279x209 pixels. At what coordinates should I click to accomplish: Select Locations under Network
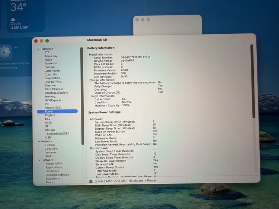pyautogui.click(x=52, y=149)
